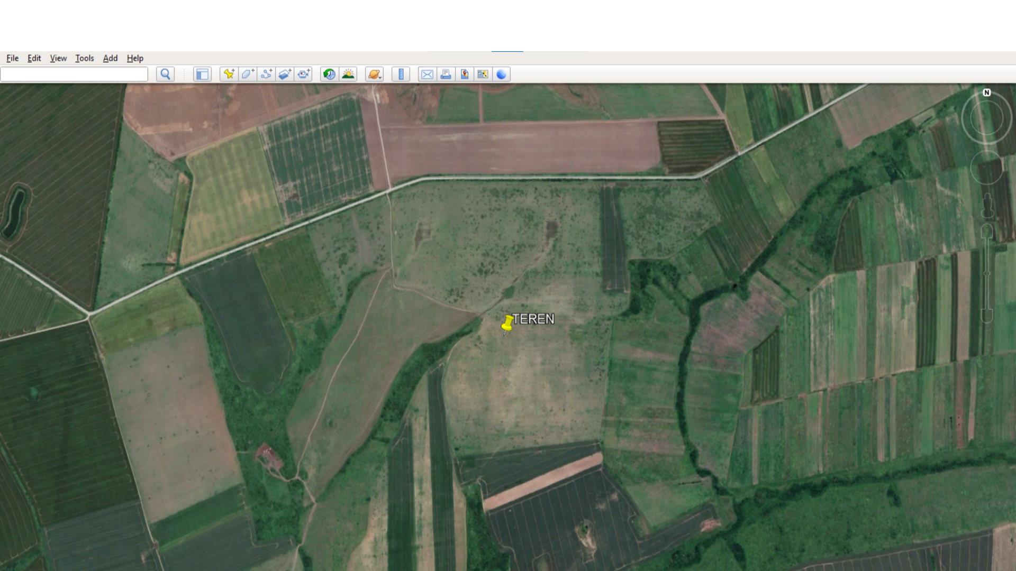The width and height of the screenshot is (1016, 571).
Task: Print the current map view
Action: (x=446, y=74)
